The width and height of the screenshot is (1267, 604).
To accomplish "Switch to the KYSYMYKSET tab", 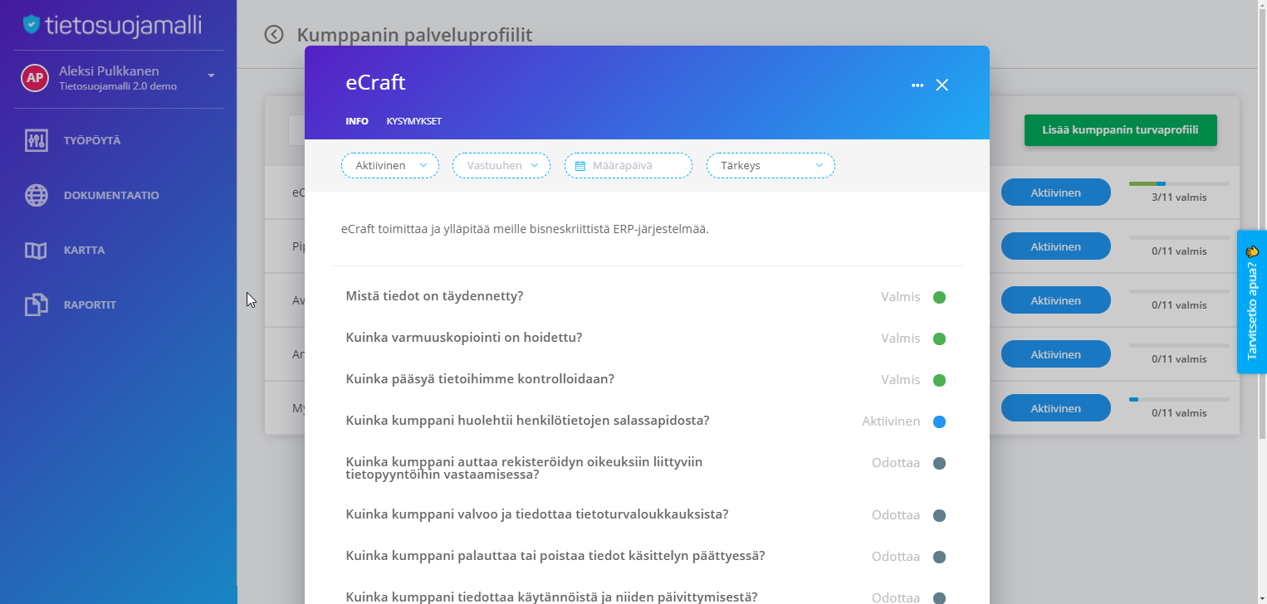I will (414, 121).
